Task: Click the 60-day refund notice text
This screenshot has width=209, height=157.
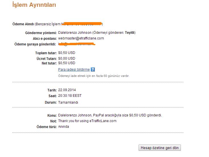Action: [94, 76]
